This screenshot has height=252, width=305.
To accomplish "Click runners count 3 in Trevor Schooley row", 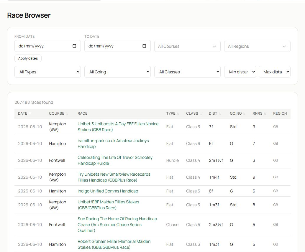I will click(254, 160).
